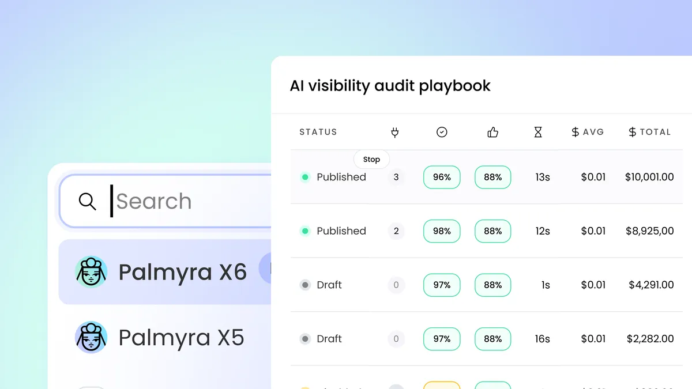This screenshot has height=389, width=692.
Task: Click the Stop button
Action: click(371, 160)
